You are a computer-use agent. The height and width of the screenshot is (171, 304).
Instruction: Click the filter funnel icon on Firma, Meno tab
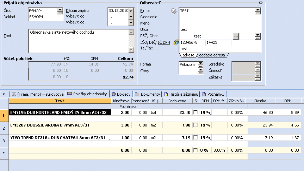tap(14, 94)
